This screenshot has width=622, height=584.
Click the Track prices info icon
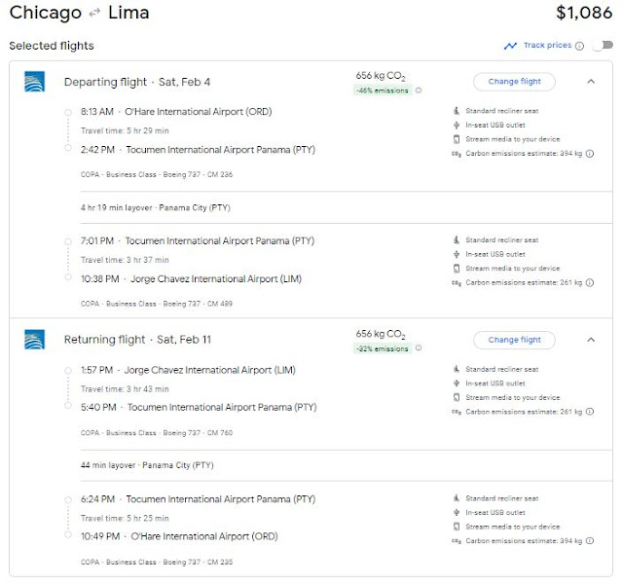[x=579, y=46]
